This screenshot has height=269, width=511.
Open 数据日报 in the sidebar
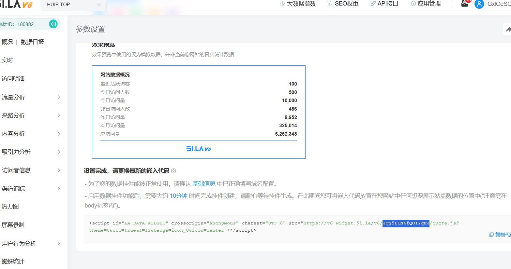[x=32, y=42]
